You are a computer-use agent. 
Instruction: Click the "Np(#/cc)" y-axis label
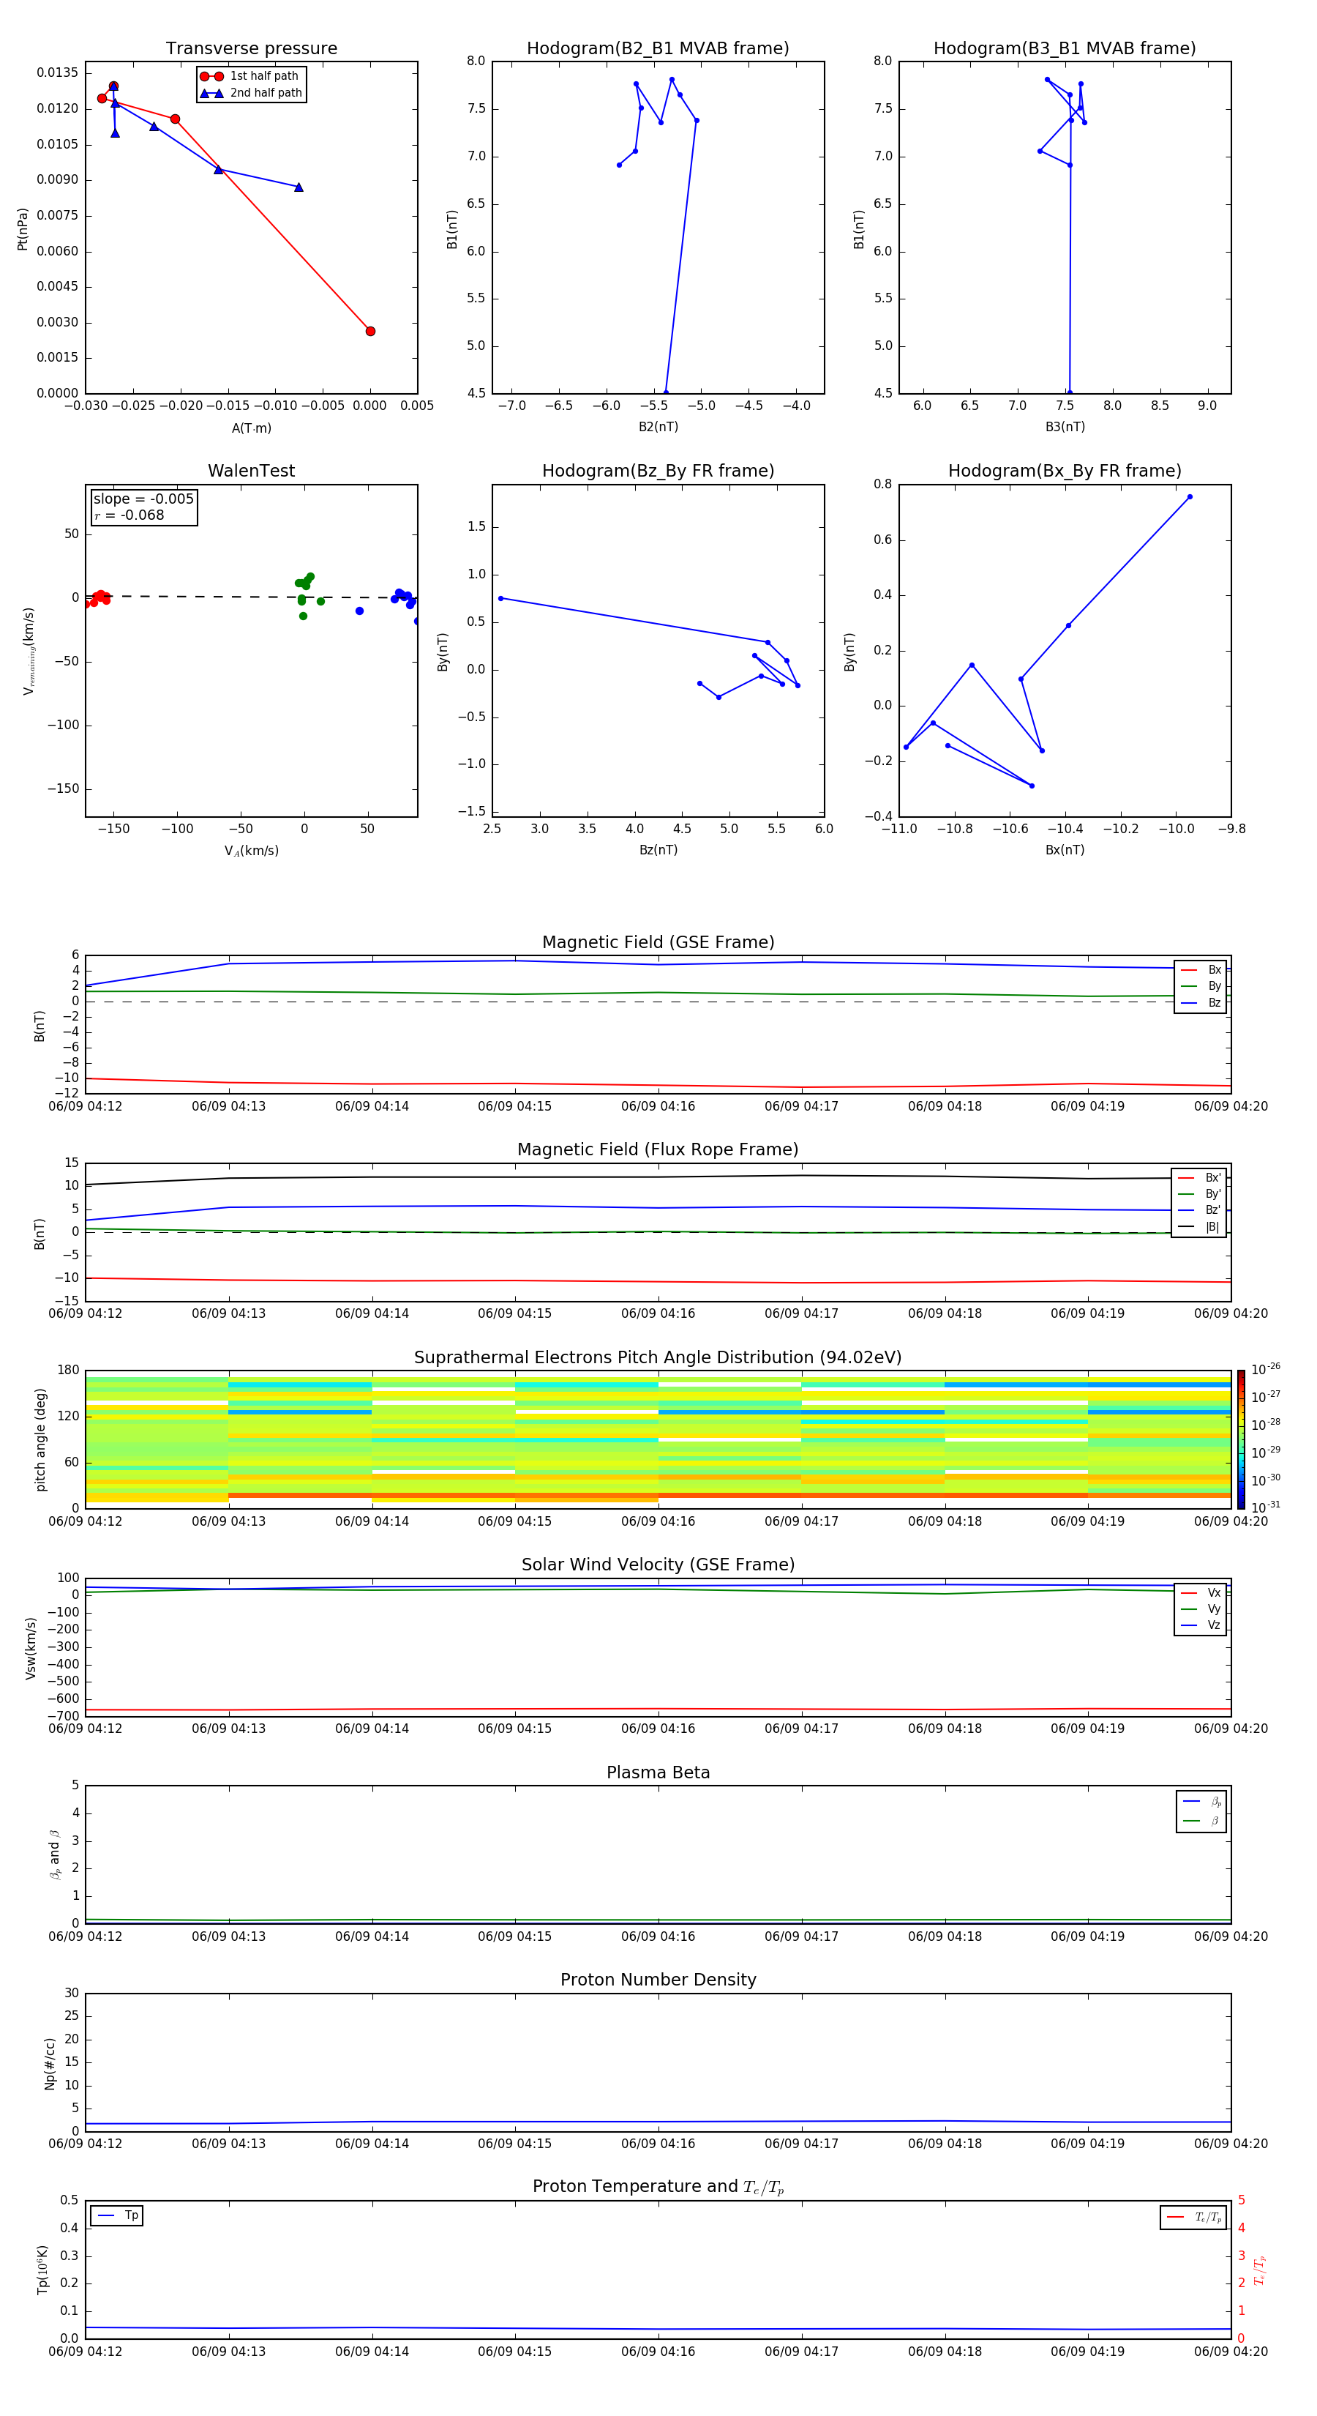coord(50,2063)
